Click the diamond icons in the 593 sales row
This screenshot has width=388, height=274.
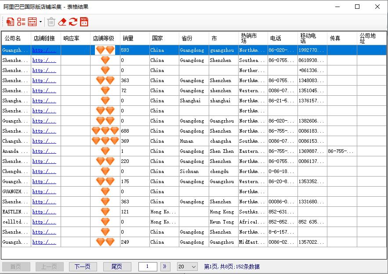click(x=105, y=50)
